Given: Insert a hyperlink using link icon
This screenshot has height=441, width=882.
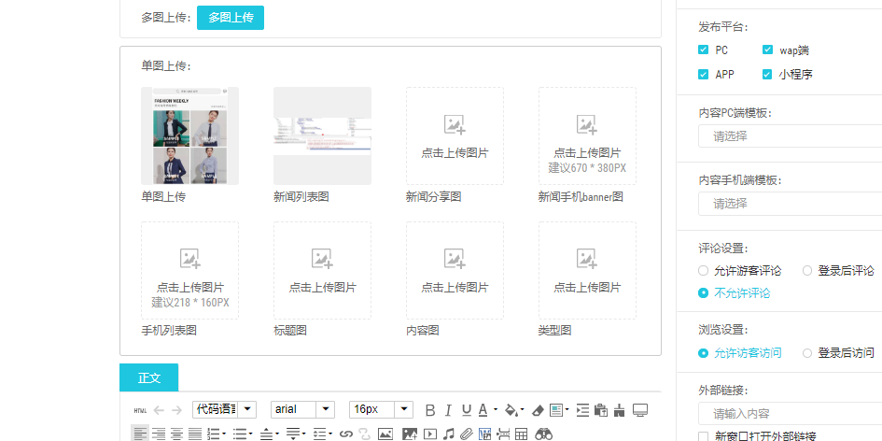Looking at the screenshot, I should tap(346, 434).
